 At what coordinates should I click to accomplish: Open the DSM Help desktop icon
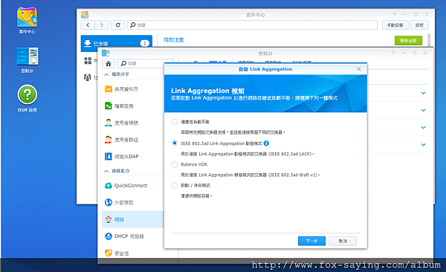point(27,98)
